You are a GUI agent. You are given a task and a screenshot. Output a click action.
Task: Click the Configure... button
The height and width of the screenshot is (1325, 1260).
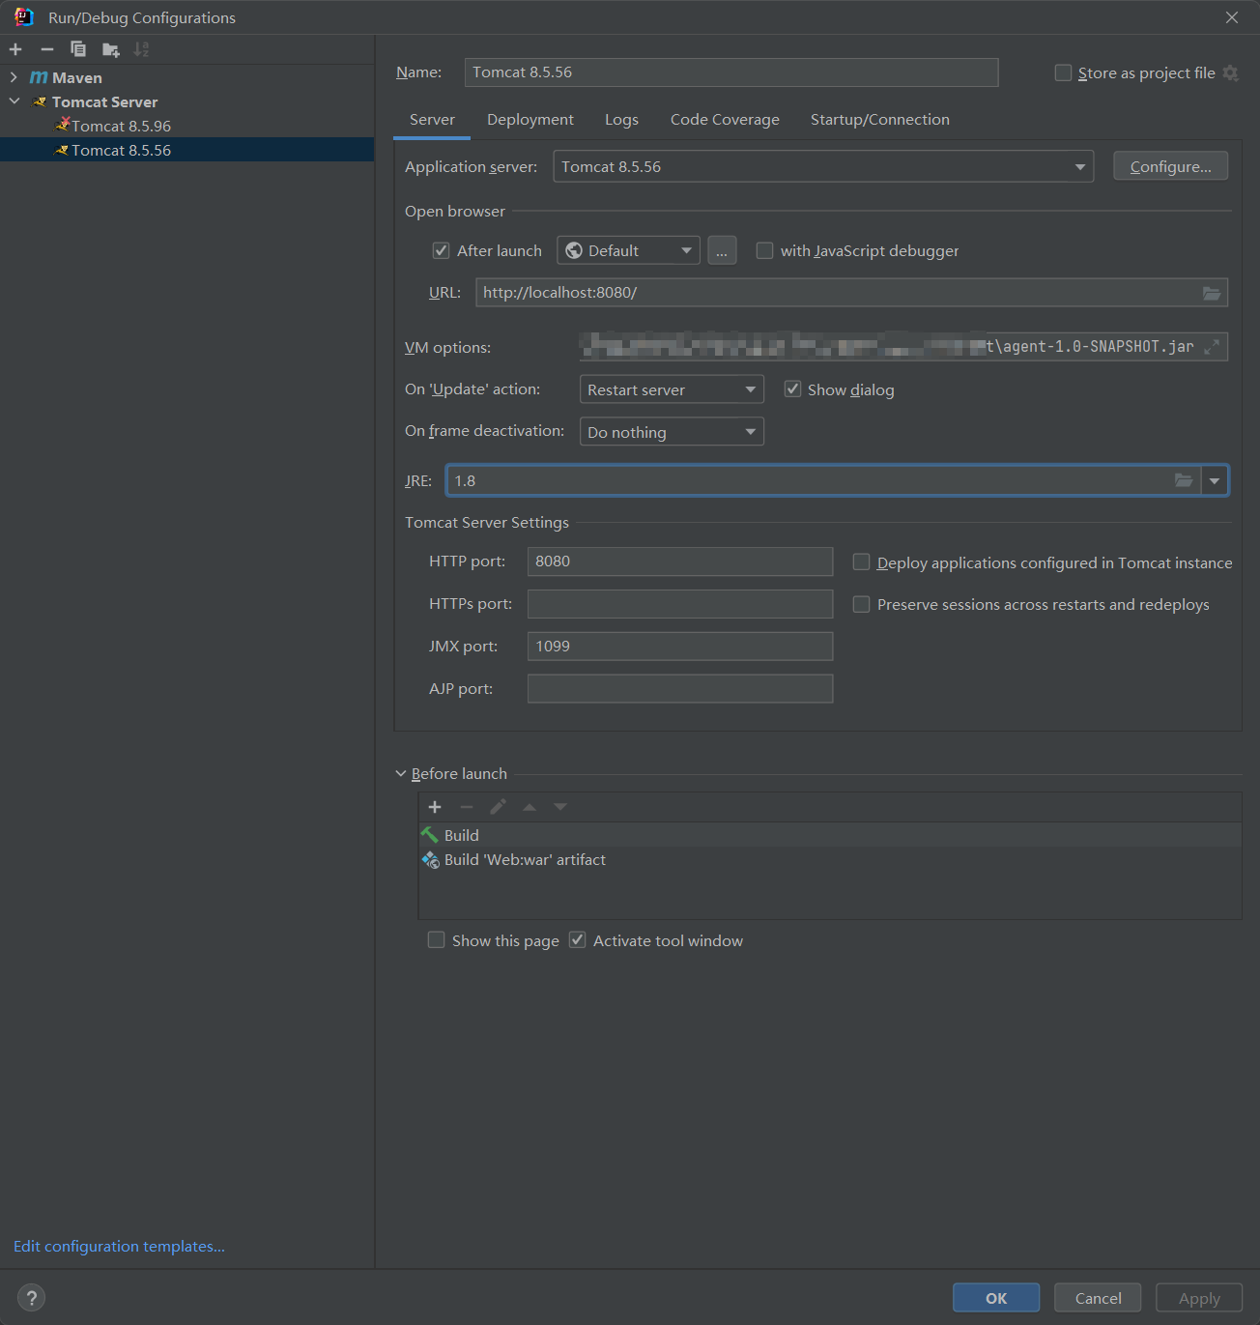1170,166
